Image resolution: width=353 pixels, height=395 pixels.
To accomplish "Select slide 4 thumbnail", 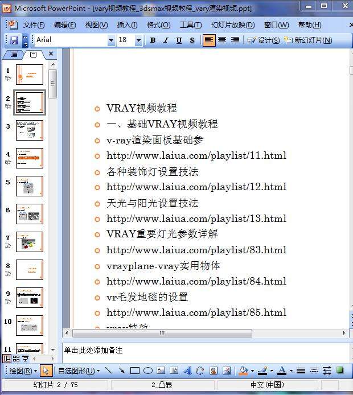I will coord(30,158).
